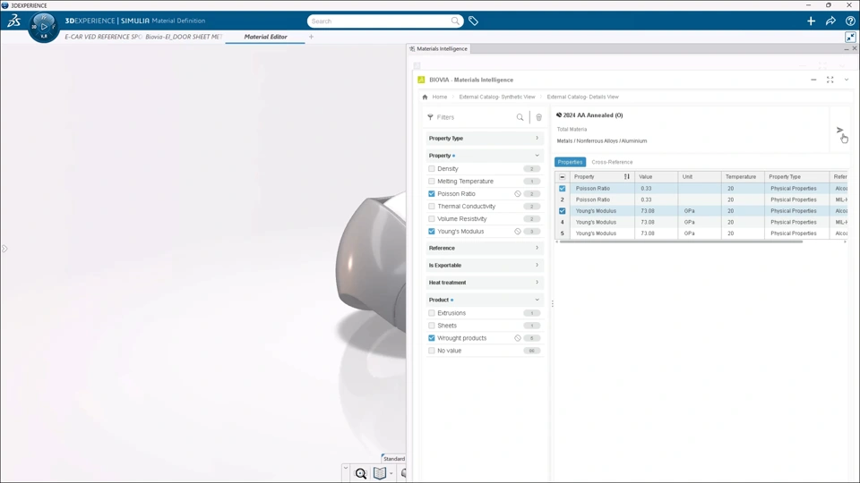Open External Catalog- Synthetic View breadcrumb

(x=497, y=97)
